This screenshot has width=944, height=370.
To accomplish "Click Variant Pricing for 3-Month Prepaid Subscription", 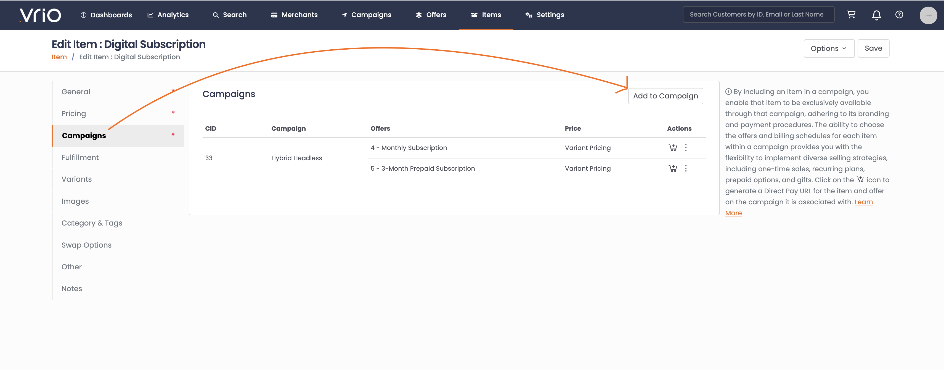I will click(x=587, y=168).
